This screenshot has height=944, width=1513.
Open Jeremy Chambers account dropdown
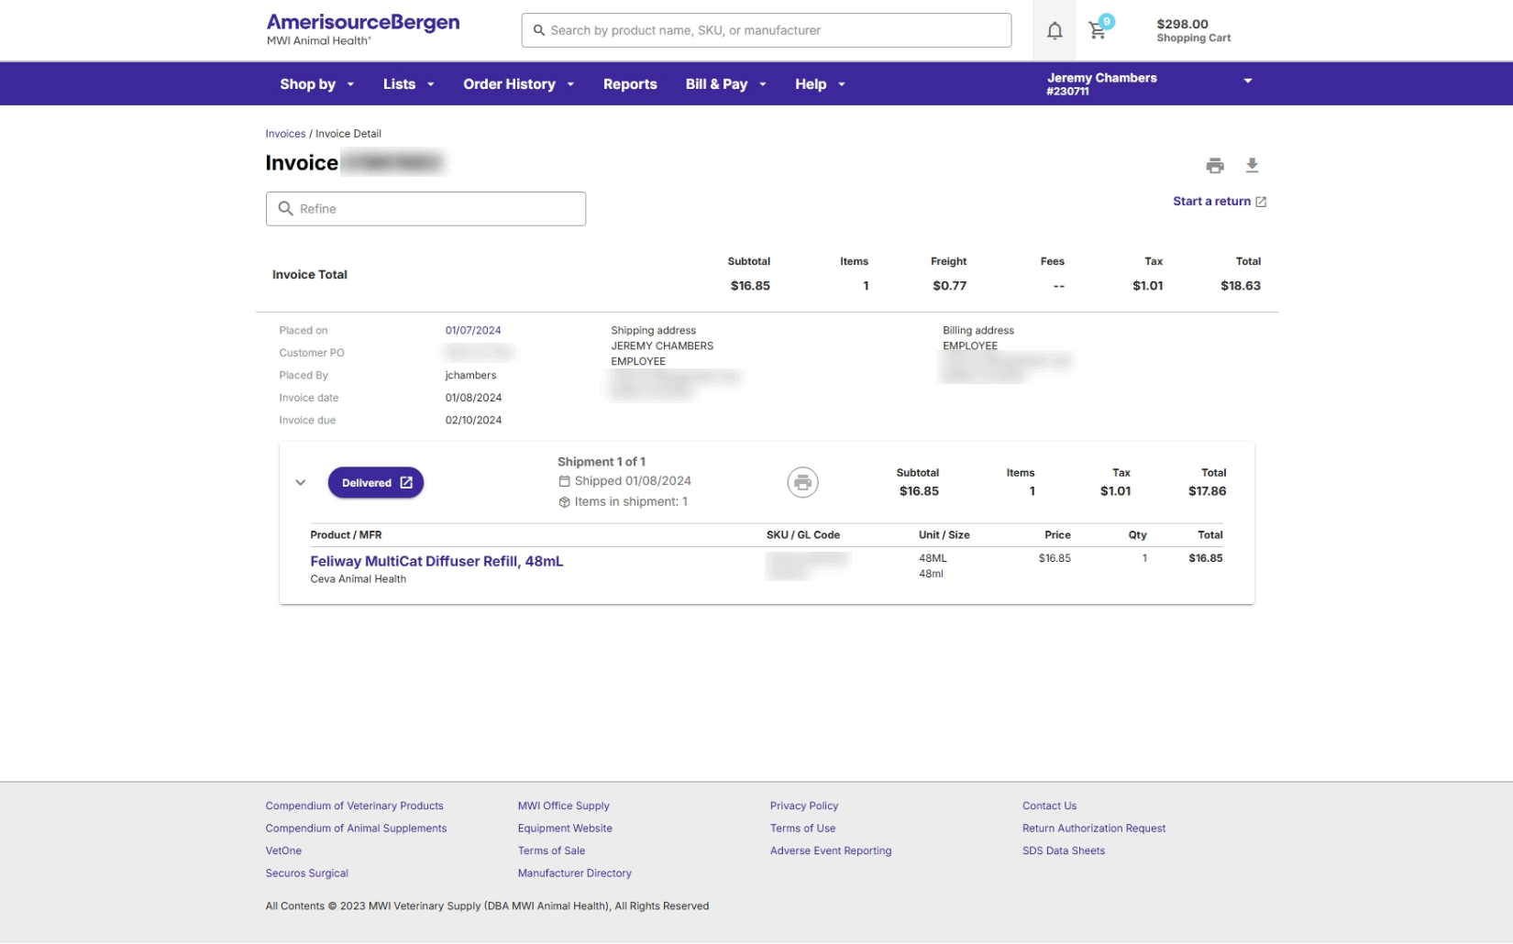click(1150, 83)
